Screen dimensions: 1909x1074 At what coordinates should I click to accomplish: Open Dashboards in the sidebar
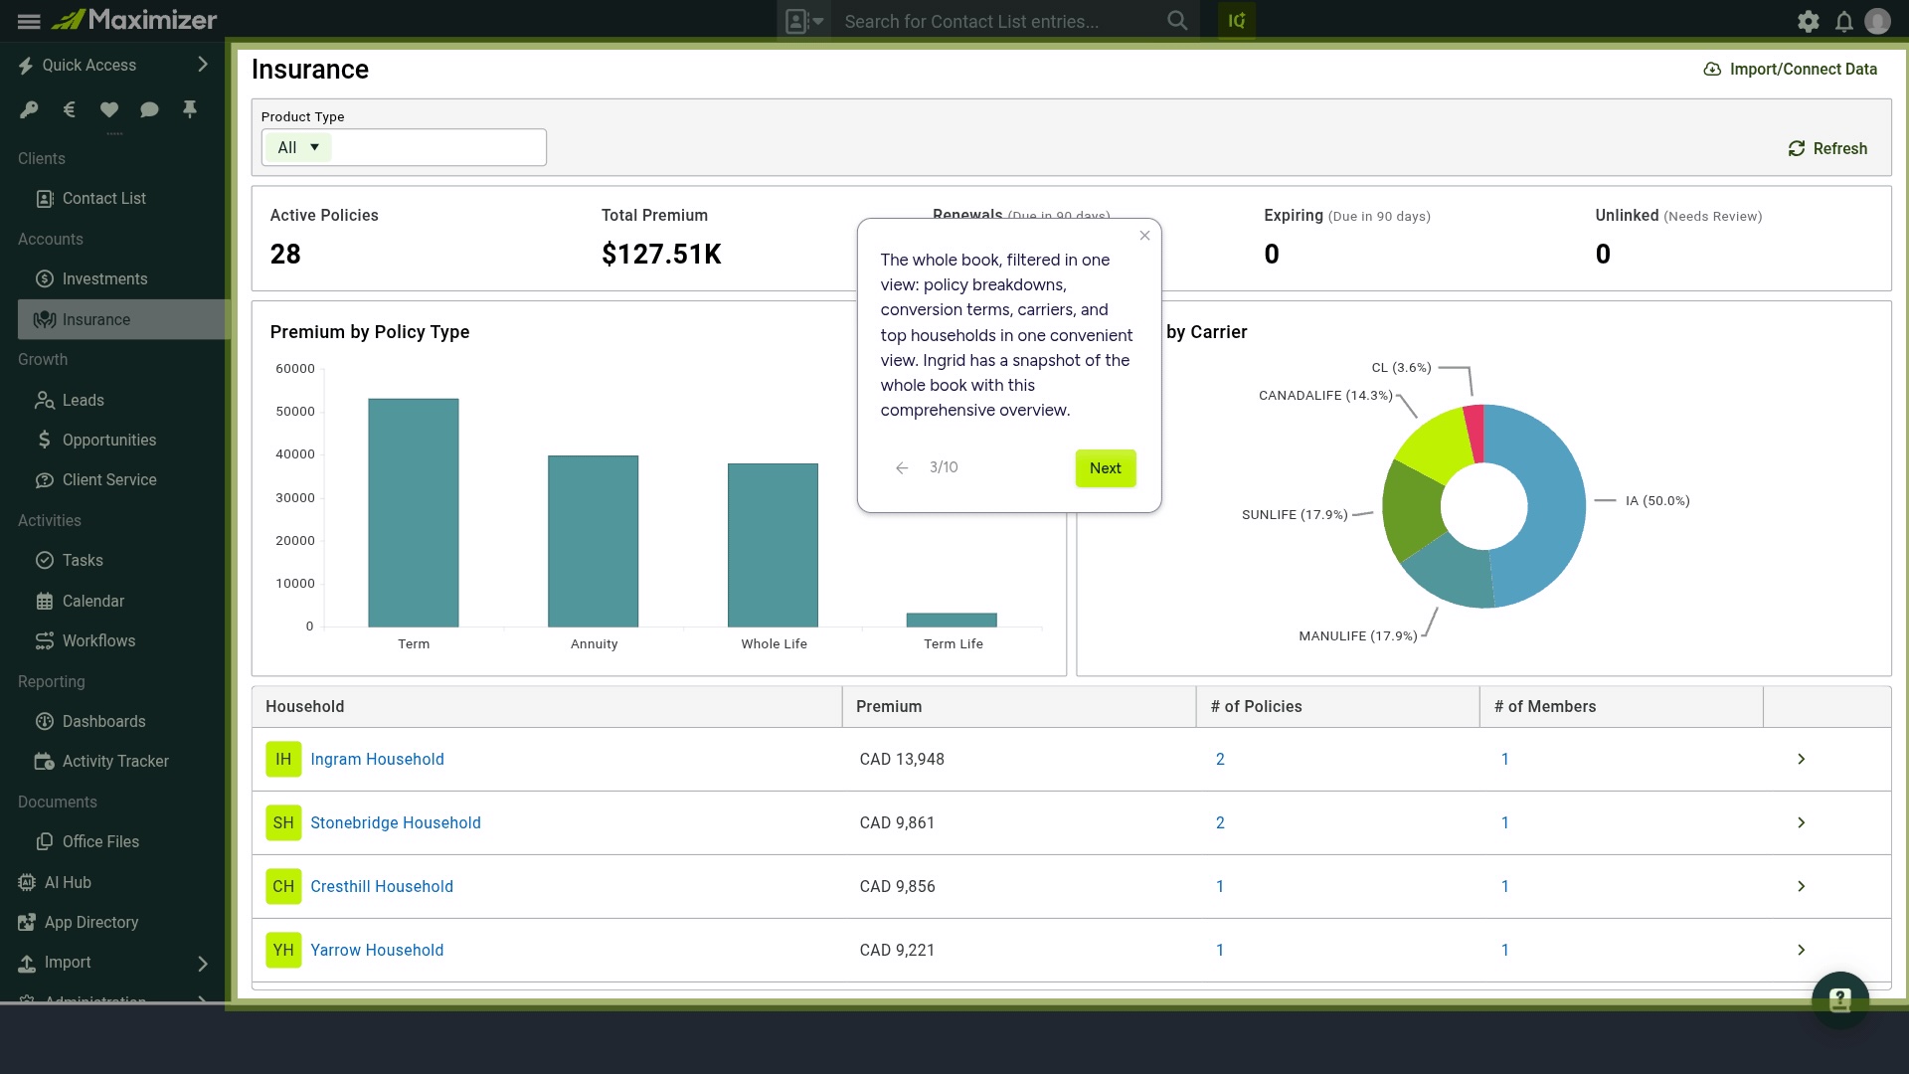pyautogui.click(x=103, y=721)
